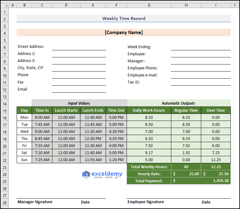Click the Tax ID input line

201,82
